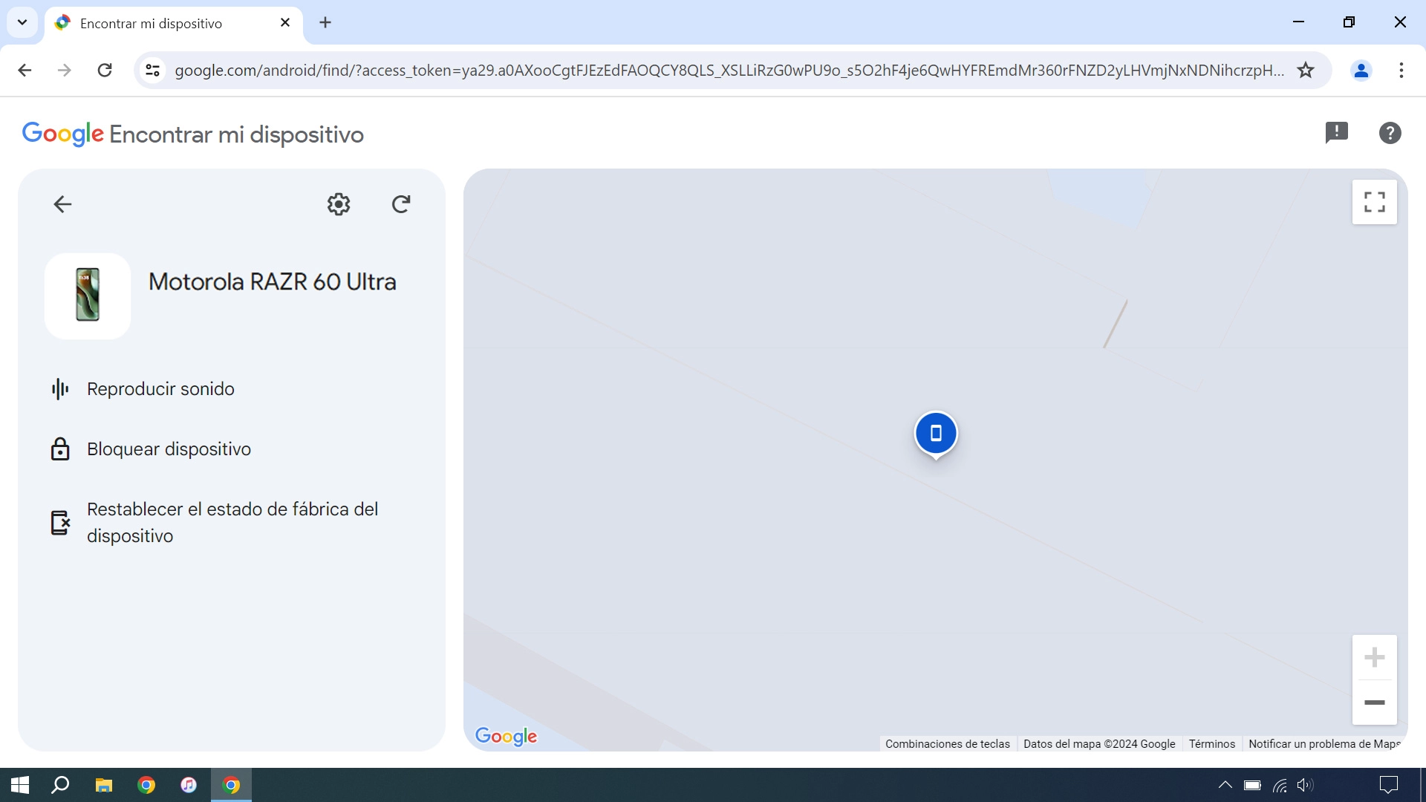Open the Chrome profile avatar
Viewport: 1426px width, 802px height.
point(1361,71)
